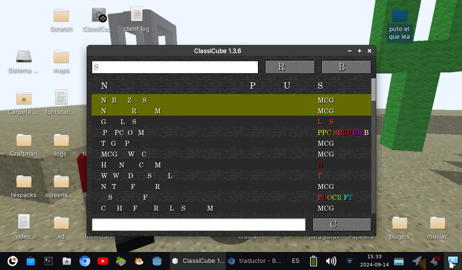The width and height of the screenshot is (462, 270).
Task: Click the colored 'PROCR FT' software label
Action: point(335,198)
